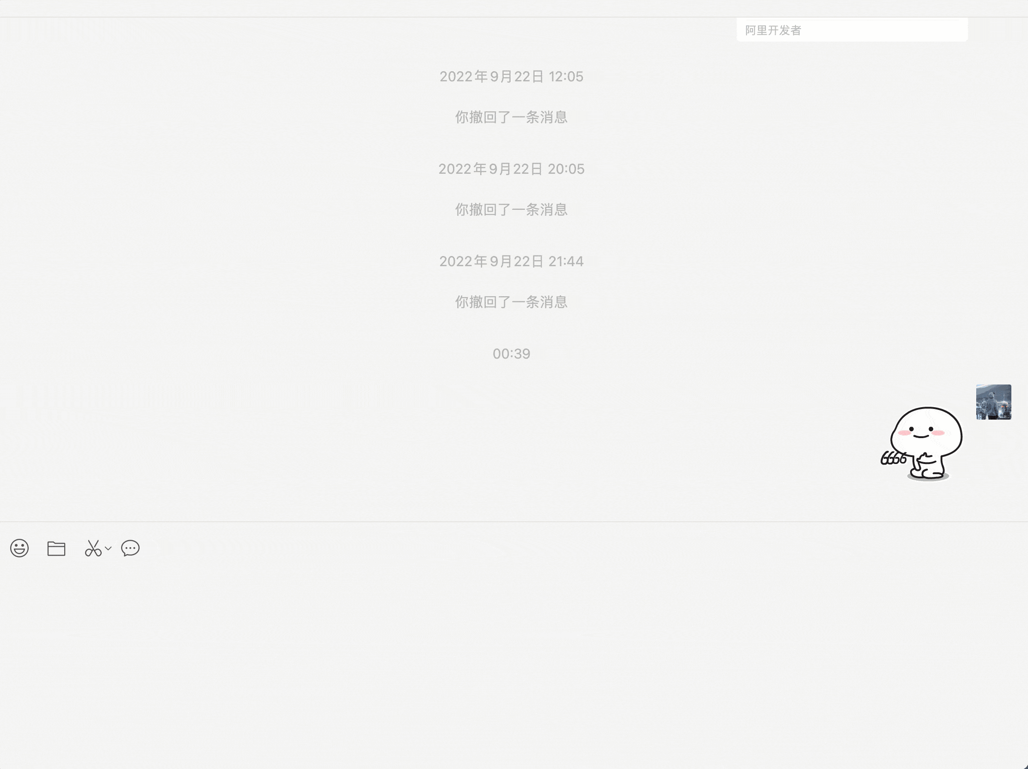Image resolution: width=1028 pixels, height=769 pixels.
Task: Click the sender's avatar thumbnail
Action: click(993, 402)
